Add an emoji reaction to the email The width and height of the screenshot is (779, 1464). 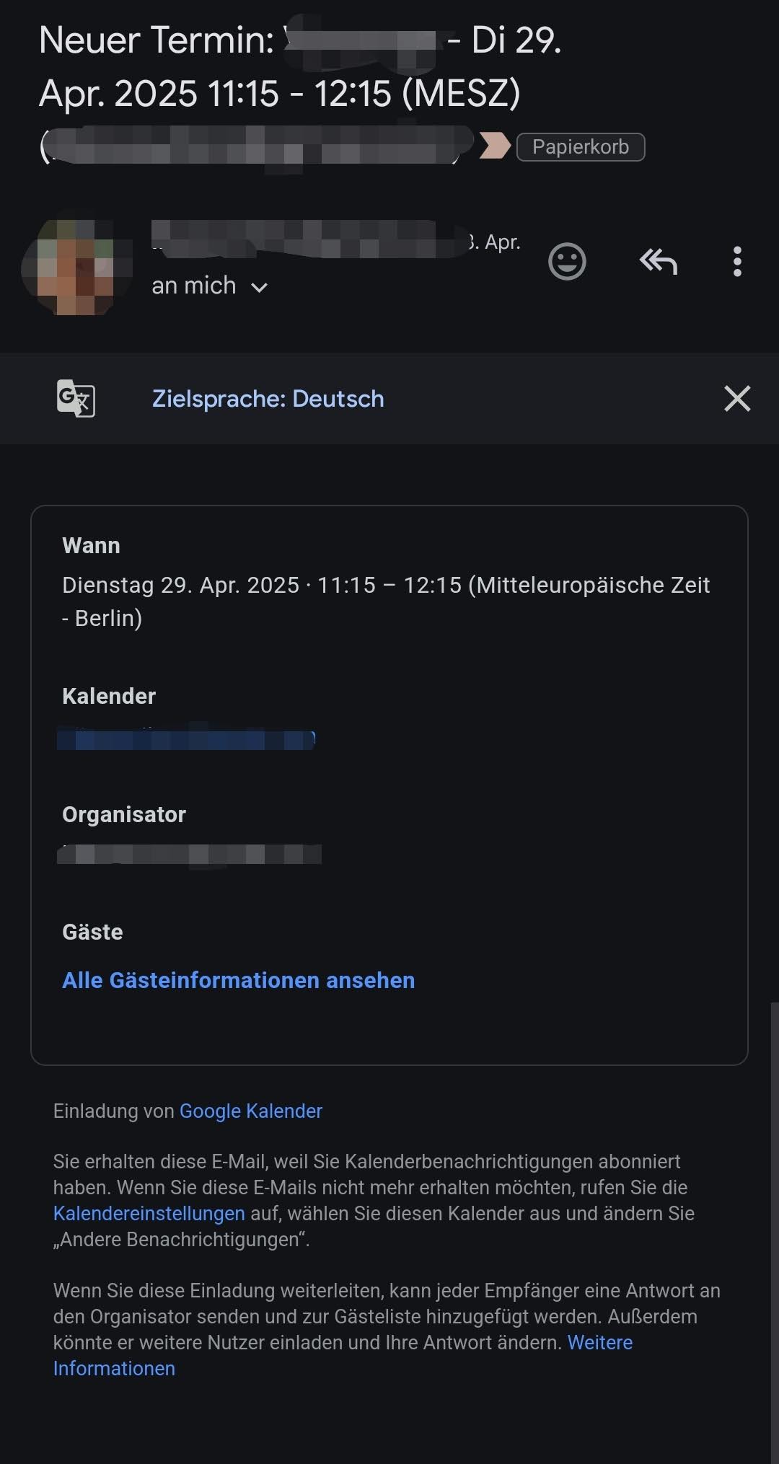point(567,261)
